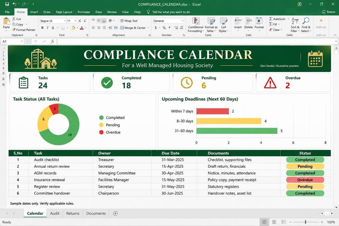Image resolution: width=339 pixels, height=226 pixels.
Task: Click the Undo arrow icon
Action: click(14, 4)
